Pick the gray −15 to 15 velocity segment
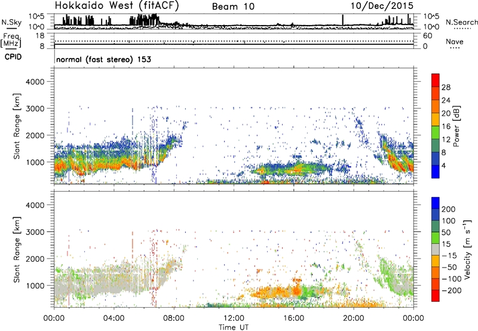Viewport: 478px width, 331px height. (x=436, y=250)
